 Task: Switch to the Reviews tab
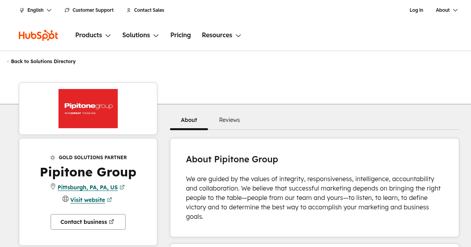tap(229, 120)
